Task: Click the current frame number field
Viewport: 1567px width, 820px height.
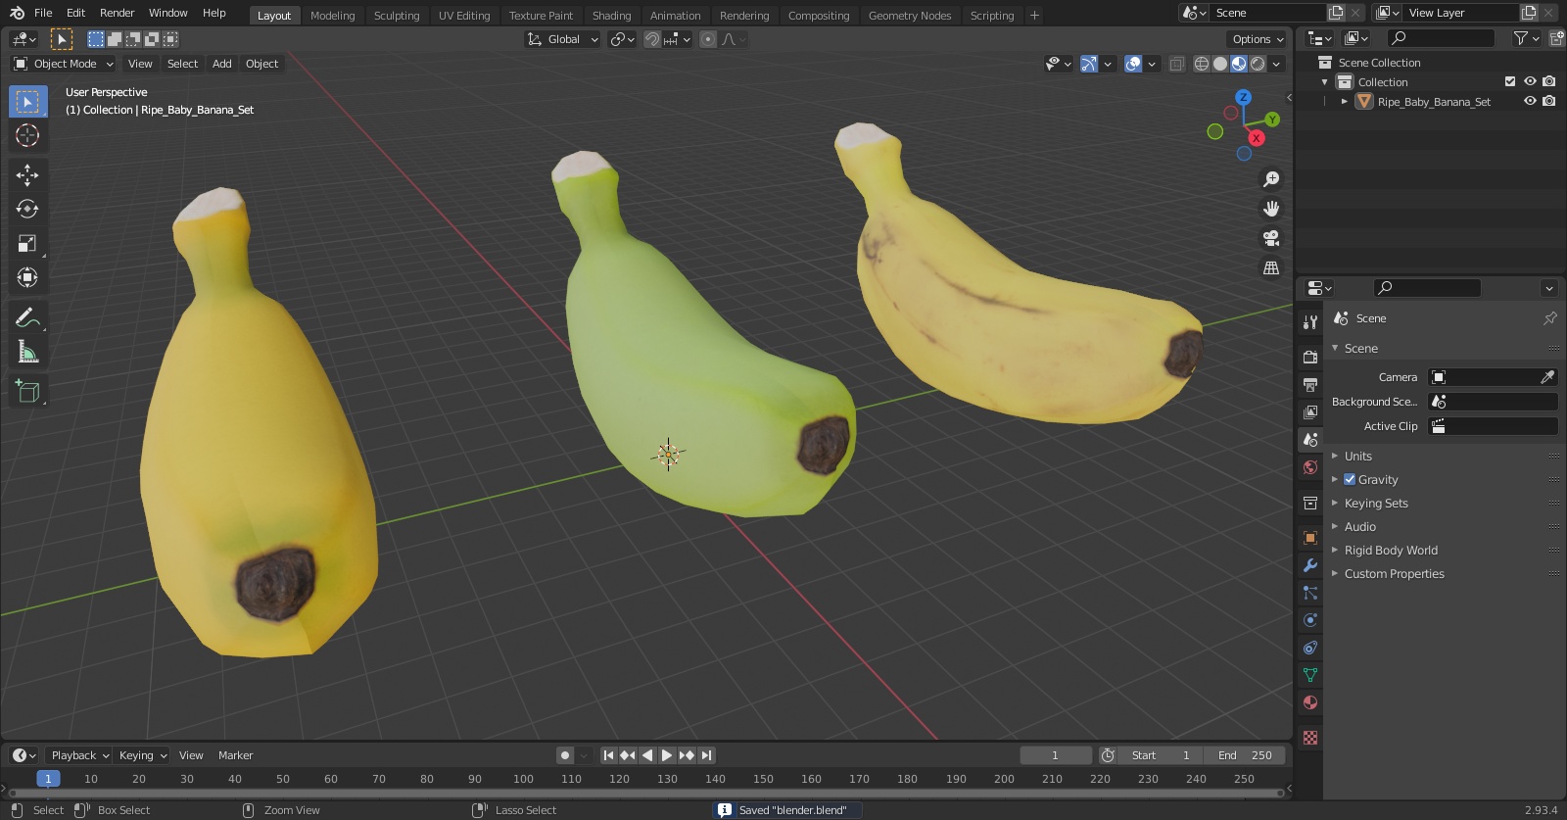Action: click(x=1055, y=755)
